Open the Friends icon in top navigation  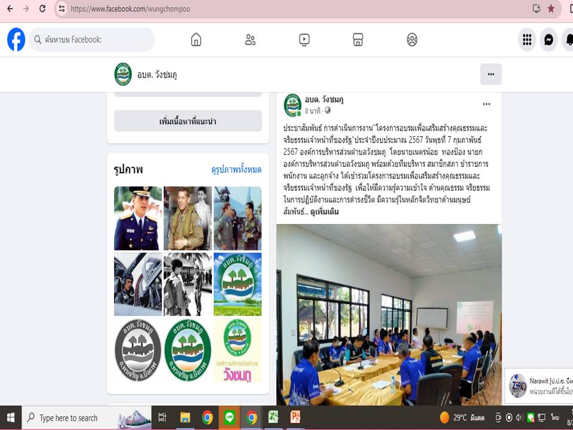coord(250,39)
